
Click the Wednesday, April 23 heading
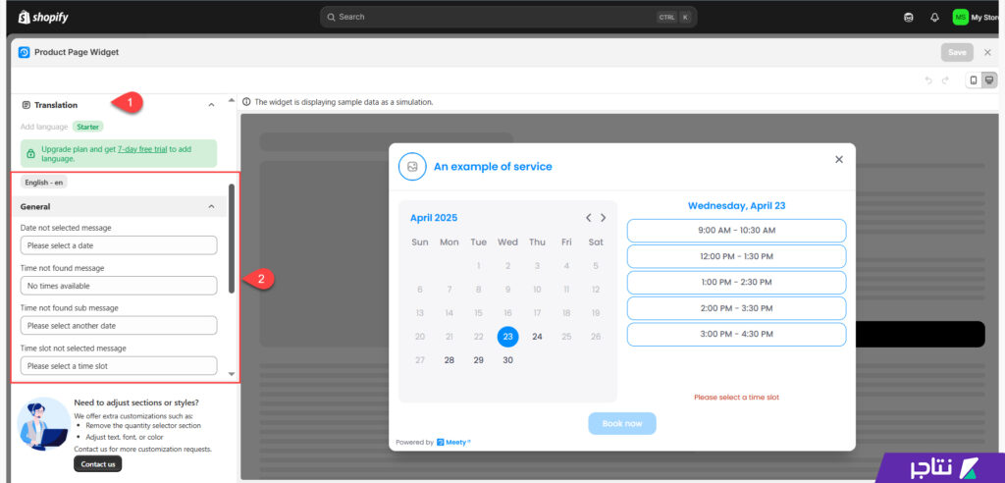pyautogui.click(x=736, y=206)
